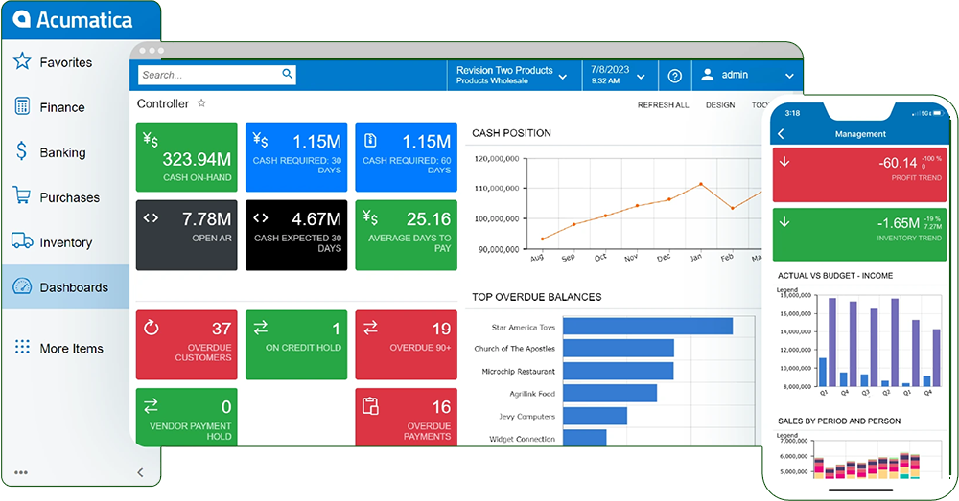Open the 323.94M Cash On-Hand tile
This screenshot has width=959, height=501.
[x=187, y=157]
